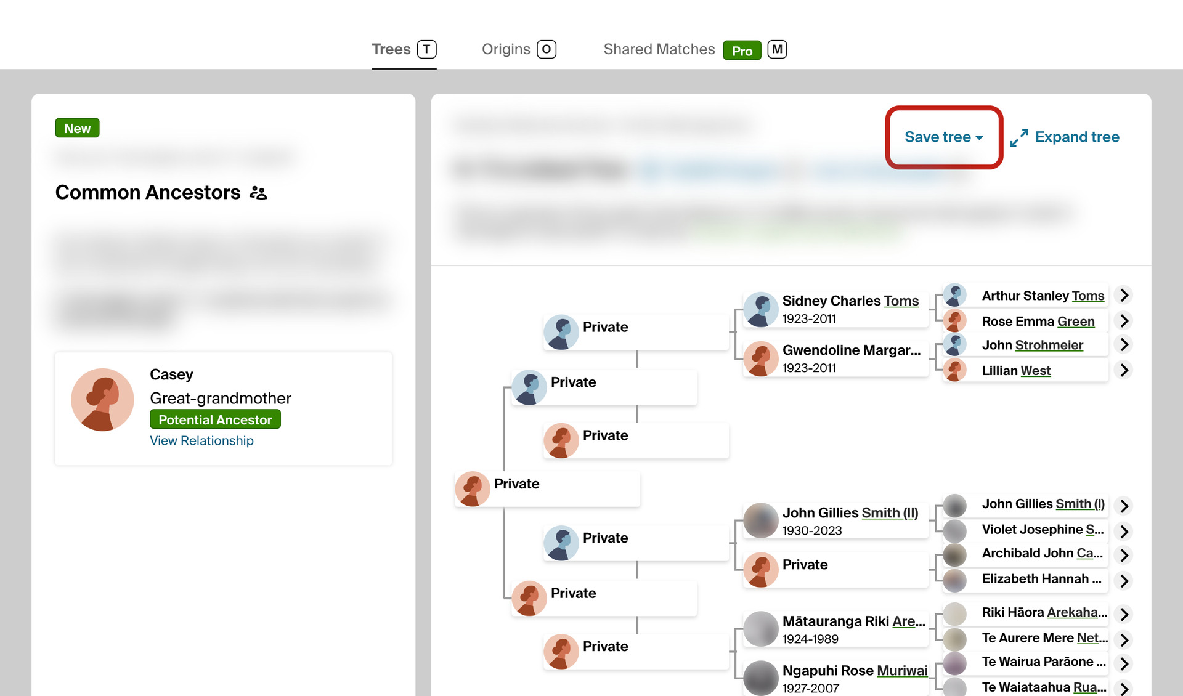Click the Pro badge on Shared Matches
Screen dimensions: 1183x696
(742, 51)
